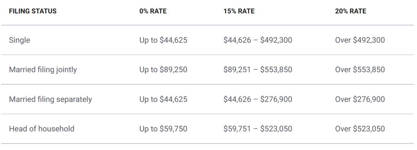The image size is (417, 150).
Task: Click the $59,751 – $523,050 cell
Action: coord(258,129)
